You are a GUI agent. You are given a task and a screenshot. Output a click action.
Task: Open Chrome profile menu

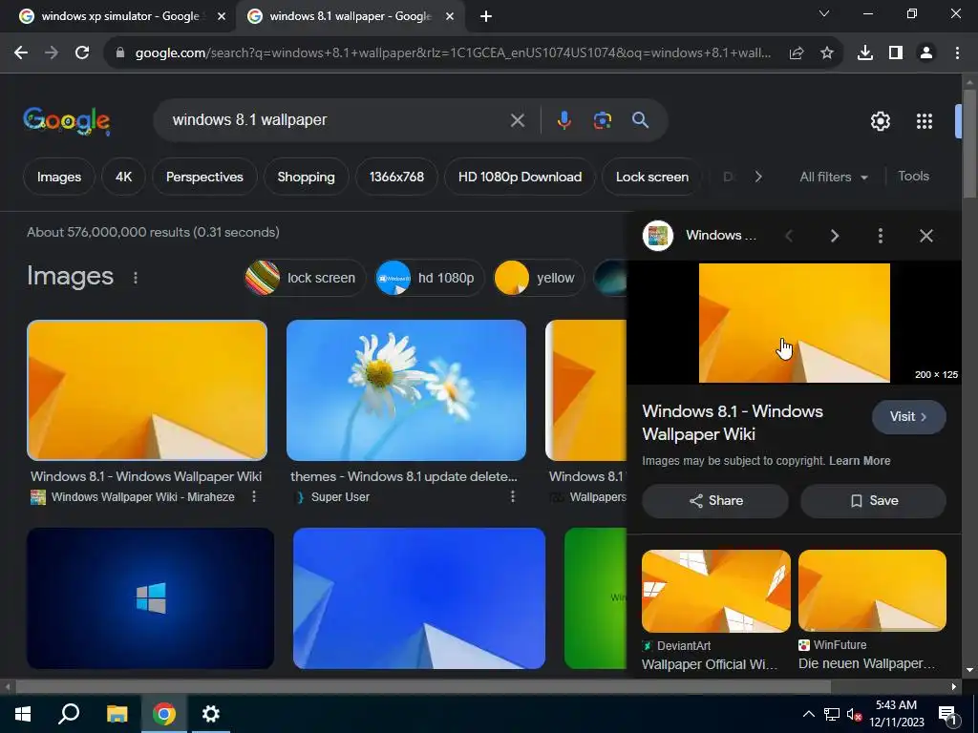pyautogui.click(x=926, y=53)
